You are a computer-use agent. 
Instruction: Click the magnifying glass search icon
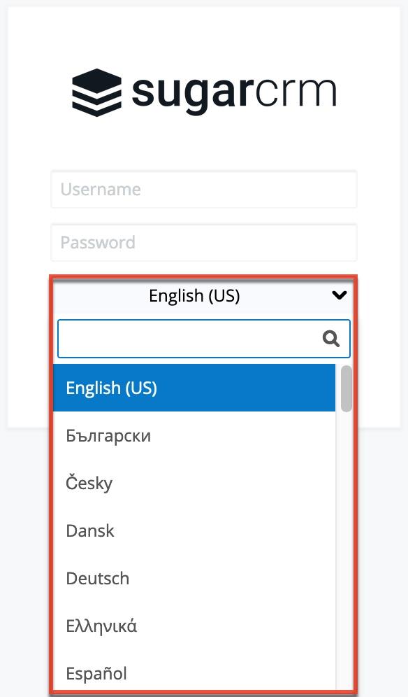329,338
